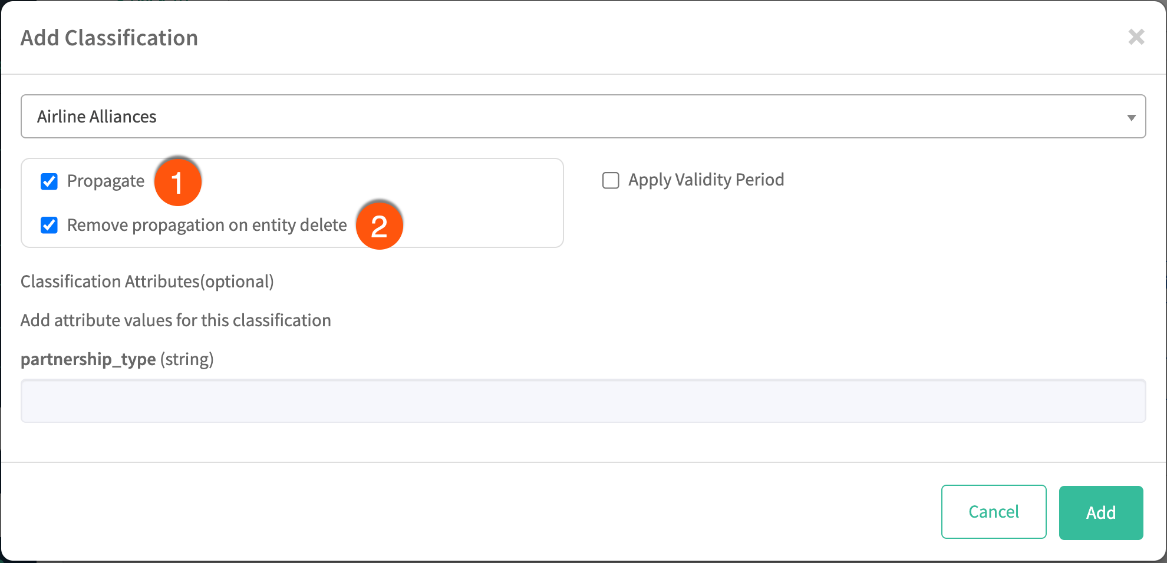Click the selected 'Airline Alliances' text
The image size is (1167, 563).
tap(97, 117)
